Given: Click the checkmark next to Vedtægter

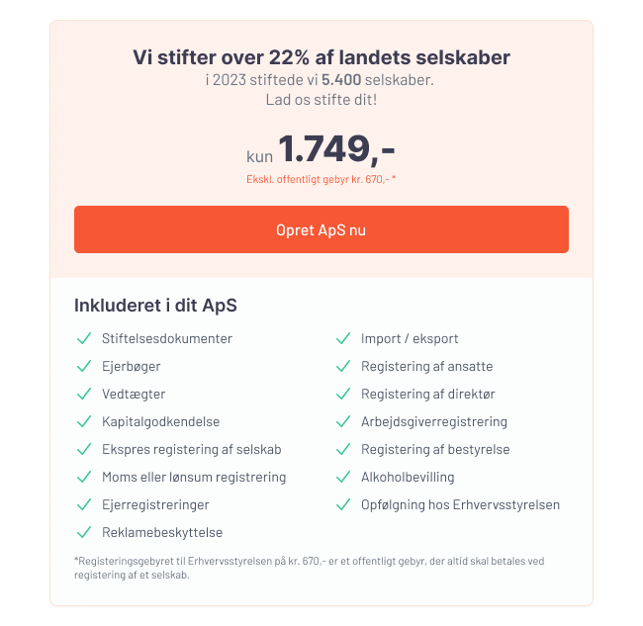Looking at the screenshot, I should [84, 394].
